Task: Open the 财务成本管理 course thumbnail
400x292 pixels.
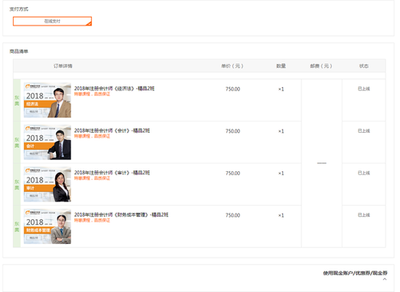Action: [47, 226]
